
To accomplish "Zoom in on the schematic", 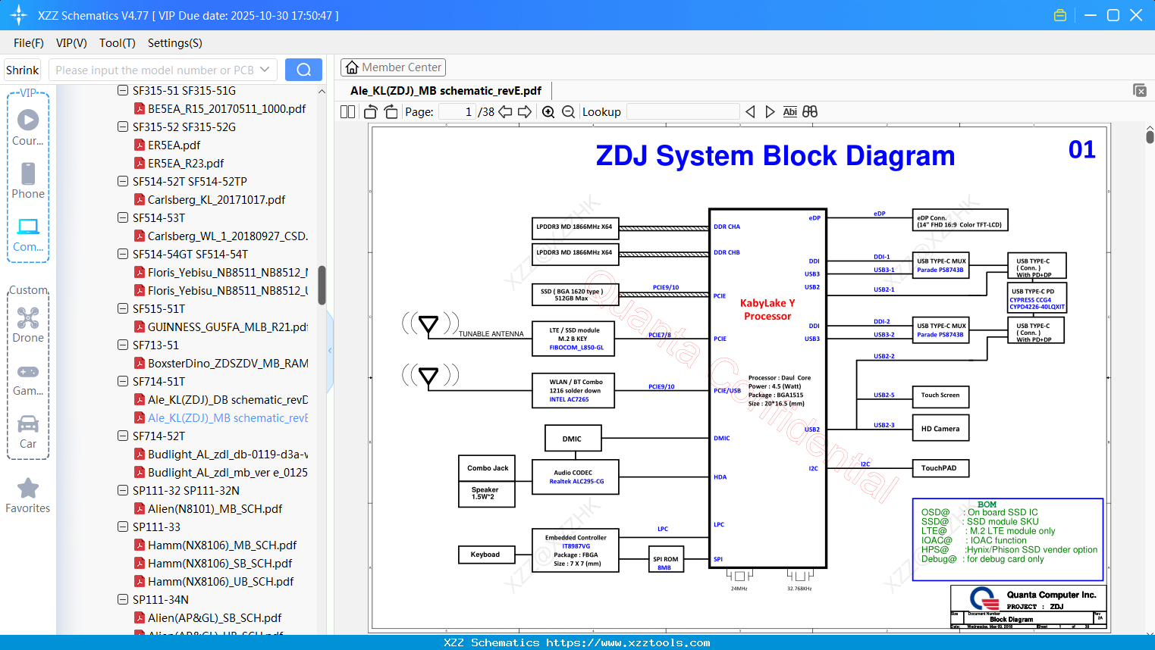I will [548, 112].
